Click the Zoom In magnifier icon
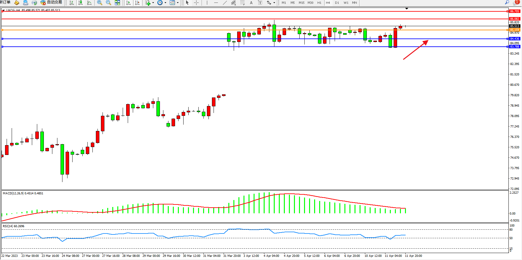Viewport: 522px width, 260px height. click(100, 3)
